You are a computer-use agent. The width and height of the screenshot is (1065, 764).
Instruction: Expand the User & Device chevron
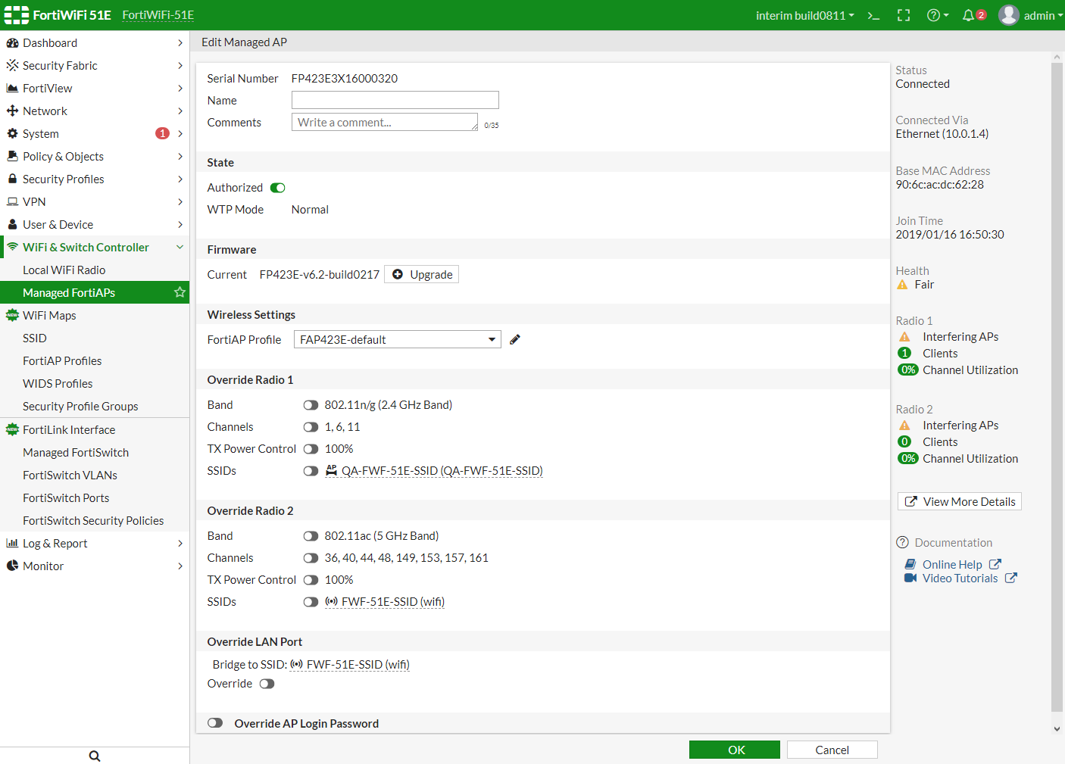[180, 225]
